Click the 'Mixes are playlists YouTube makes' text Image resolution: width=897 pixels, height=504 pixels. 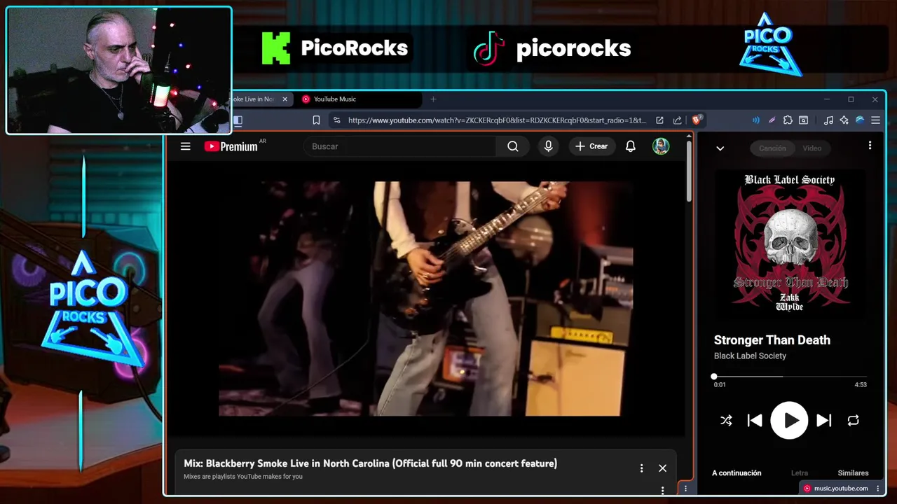click(x=243, y=477)
